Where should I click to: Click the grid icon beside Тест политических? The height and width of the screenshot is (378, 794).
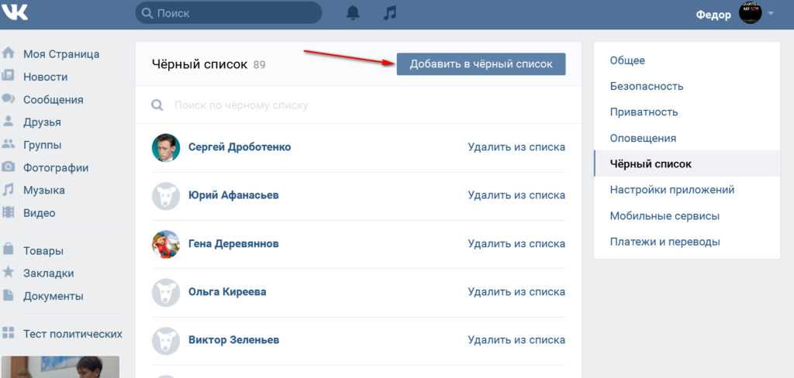[8, 333]
